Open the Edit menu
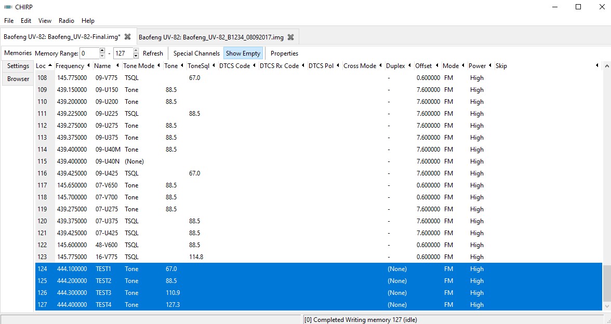This screenshot has height=324, width=611. click(x=26, y=21)
